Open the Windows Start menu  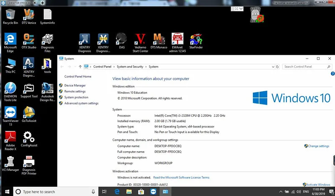tap(7, 191)
